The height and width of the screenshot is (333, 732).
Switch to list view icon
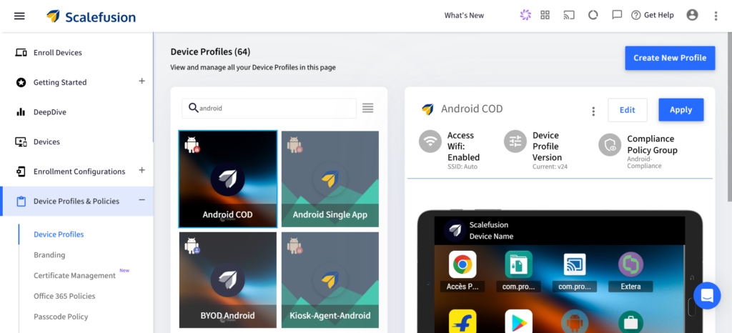[x=368, y=108]
